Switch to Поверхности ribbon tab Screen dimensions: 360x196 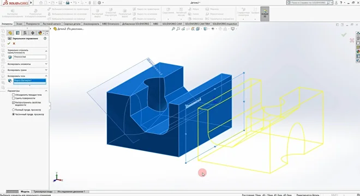tap(33, 24)
